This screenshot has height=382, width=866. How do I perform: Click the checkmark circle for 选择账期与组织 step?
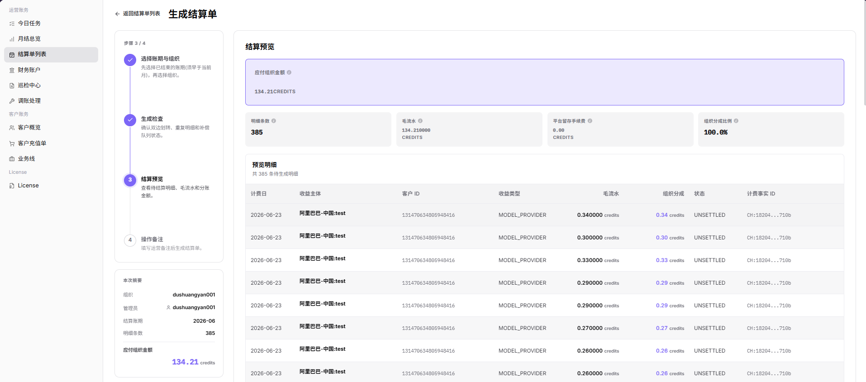[x=130, y=60]
